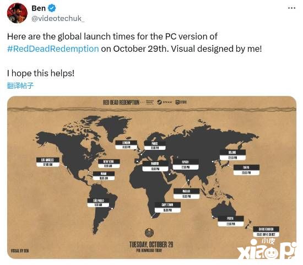Click the emblem above Tuesday, October 29

[149, 232]
